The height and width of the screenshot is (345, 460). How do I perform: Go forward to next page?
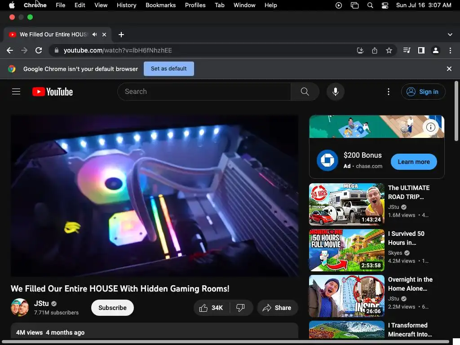coord(24,50)
